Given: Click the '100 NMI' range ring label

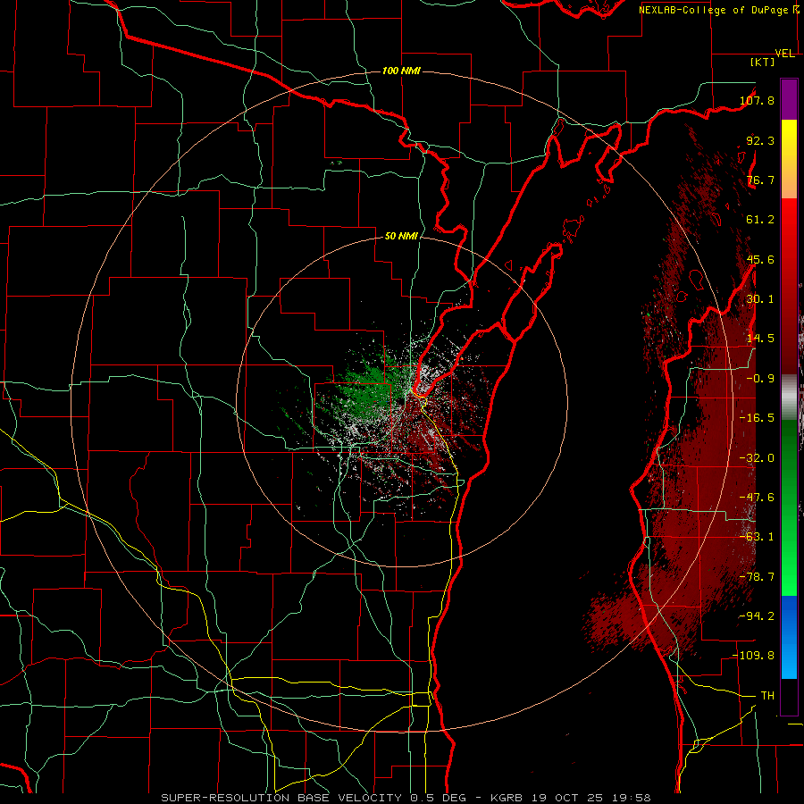Looking at the screenshot, I should point(401,71).
